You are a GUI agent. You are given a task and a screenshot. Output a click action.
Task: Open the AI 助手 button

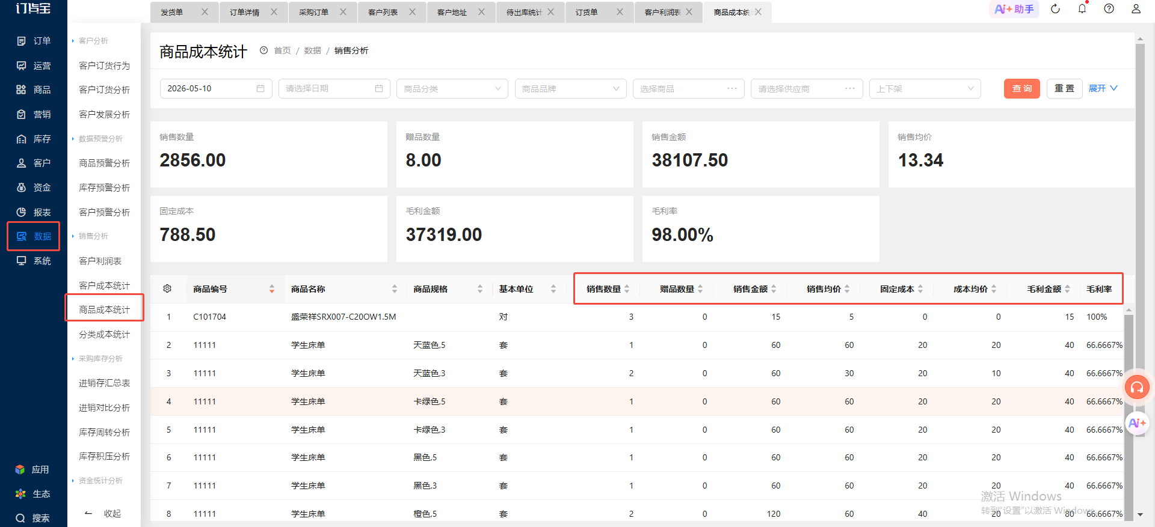(x=1014, y=9)
